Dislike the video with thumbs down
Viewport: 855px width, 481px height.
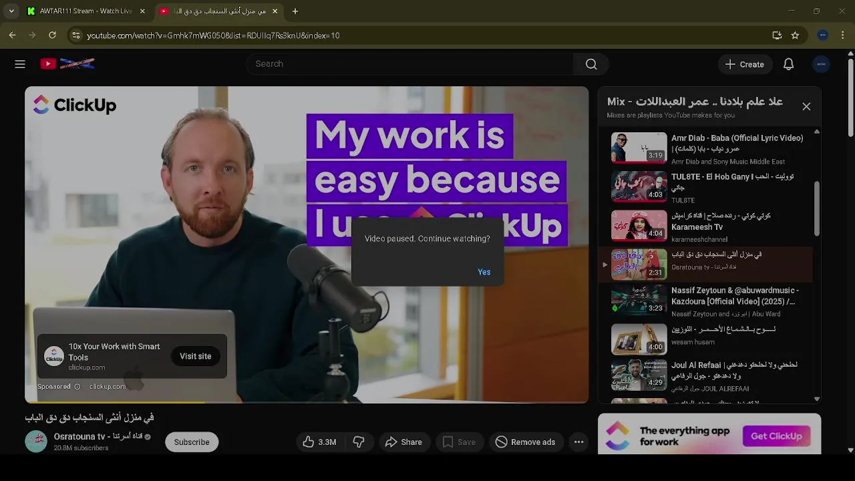pos(359,442)
